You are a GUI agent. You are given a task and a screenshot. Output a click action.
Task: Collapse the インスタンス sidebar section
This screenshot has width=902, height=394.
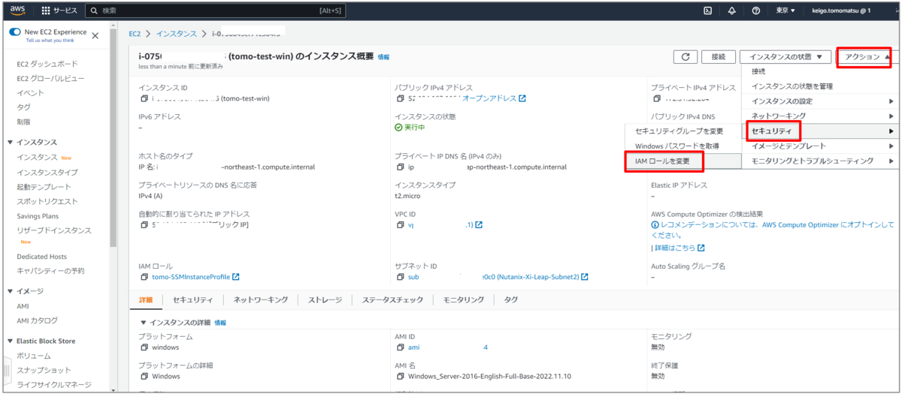(10, 143)
